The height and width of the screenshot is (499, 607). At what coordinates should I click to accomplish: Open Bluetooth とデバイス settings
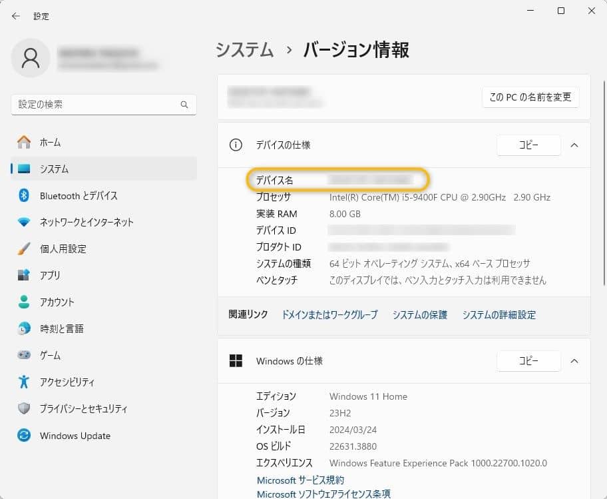(x=104, y=195)
